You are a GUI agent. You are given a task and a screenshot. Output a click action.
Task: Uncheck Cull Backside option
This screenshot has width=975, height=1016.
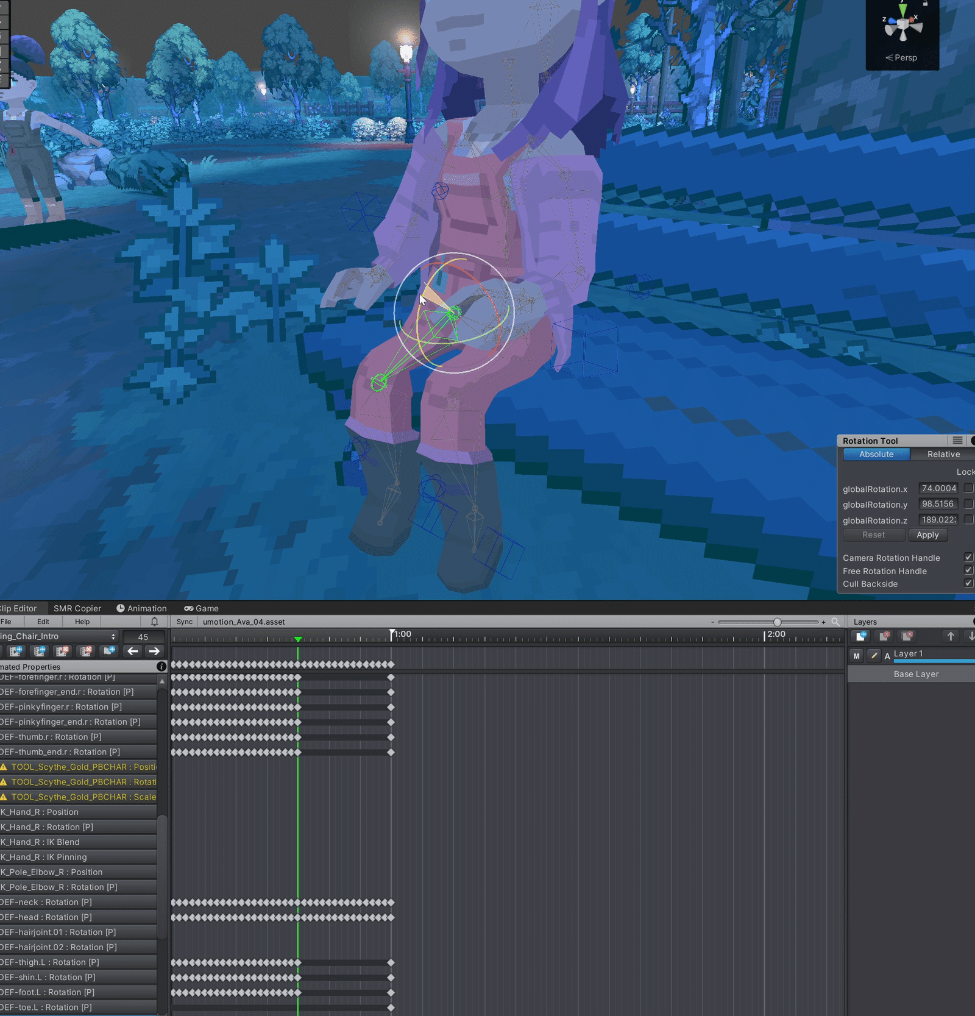coord(969,583)
